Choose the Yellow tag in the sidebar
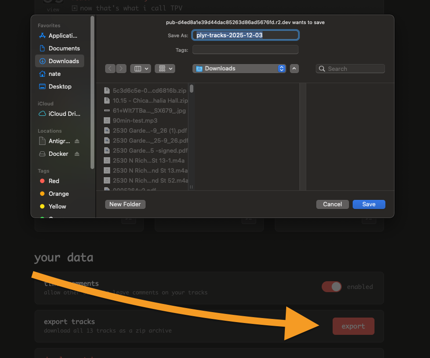Screen dimensions: 430x358 (x=57, y=206)
